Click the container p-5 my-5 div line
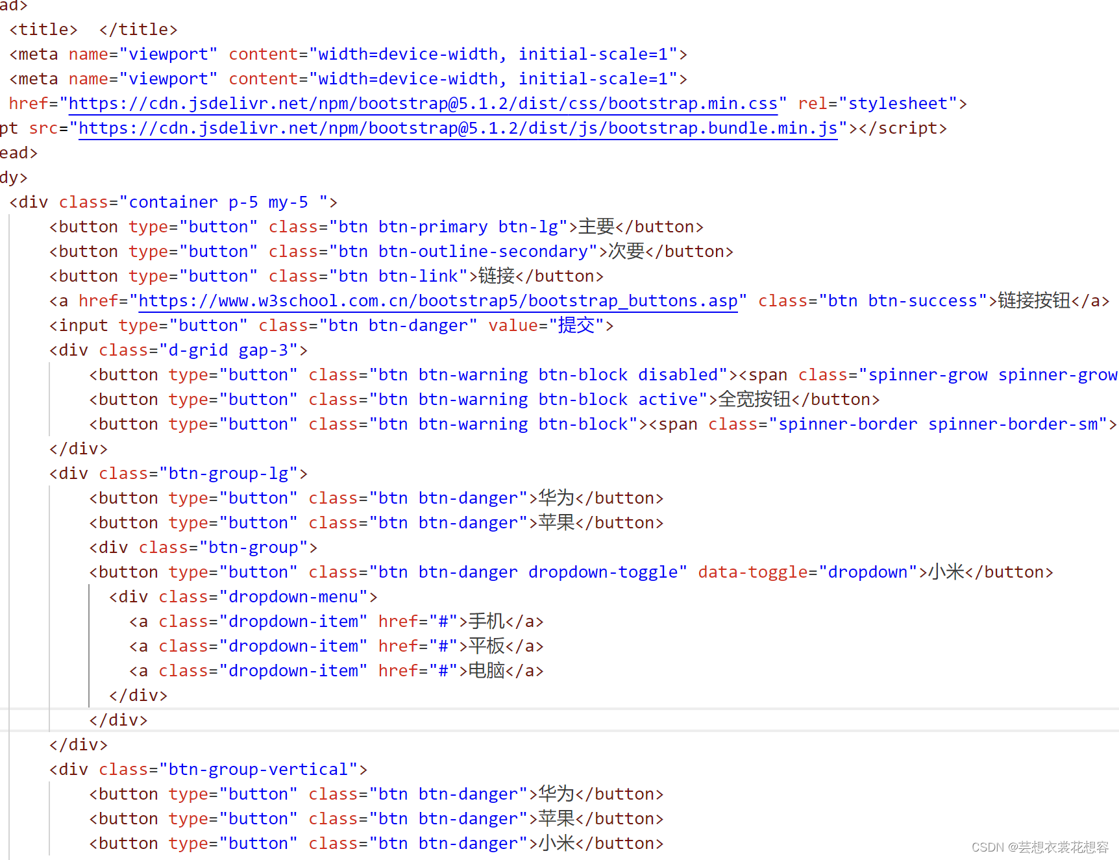 173,203
